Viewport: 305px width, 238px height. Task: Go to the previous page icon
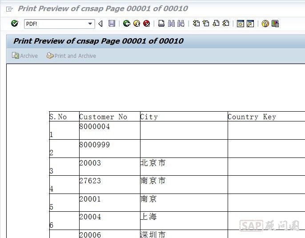(206, 24)
